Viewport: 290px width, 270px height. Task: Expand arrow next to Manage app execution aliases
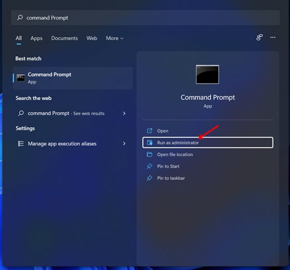point(124,143)
